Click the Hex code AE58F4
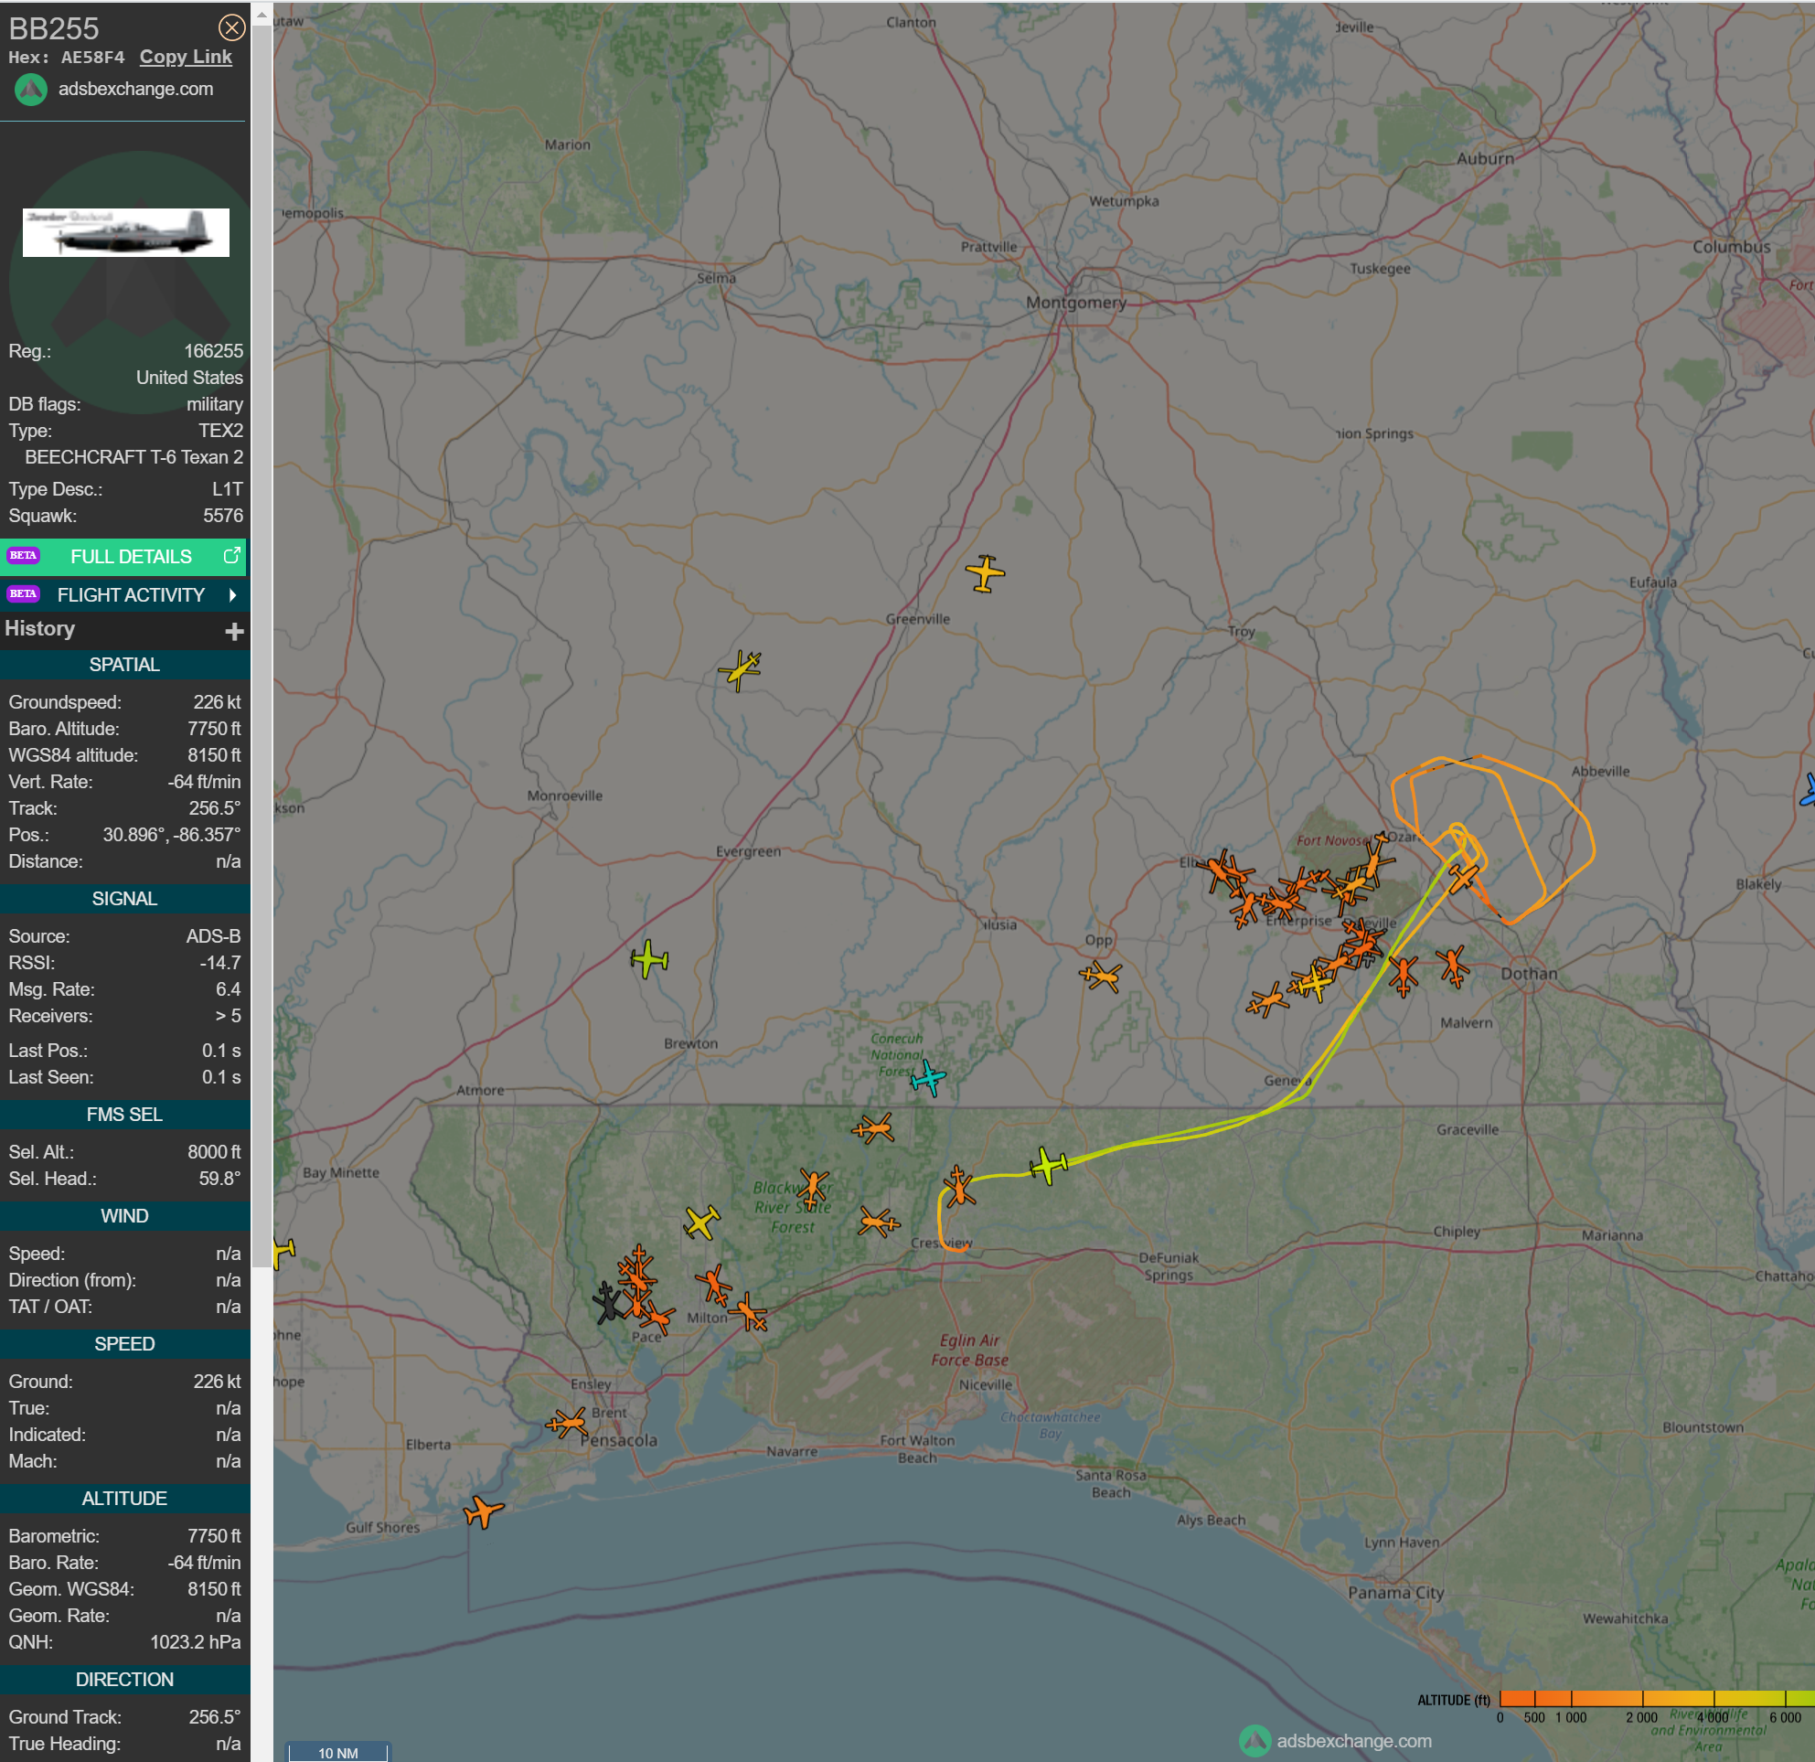 (x=92, y=58)
